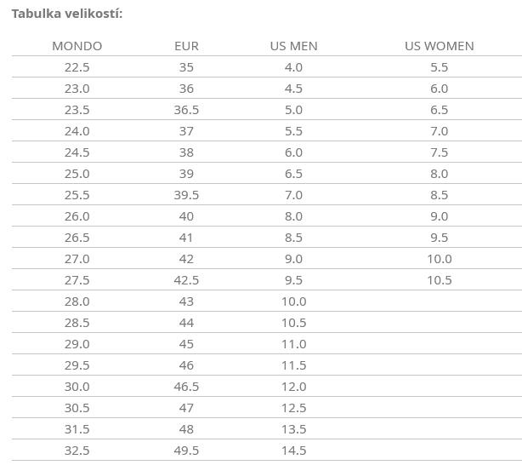The height and width of the screenshot is (465, 522).
Task: Select the MONDO 32.5 cell
Action: point(77,451)
